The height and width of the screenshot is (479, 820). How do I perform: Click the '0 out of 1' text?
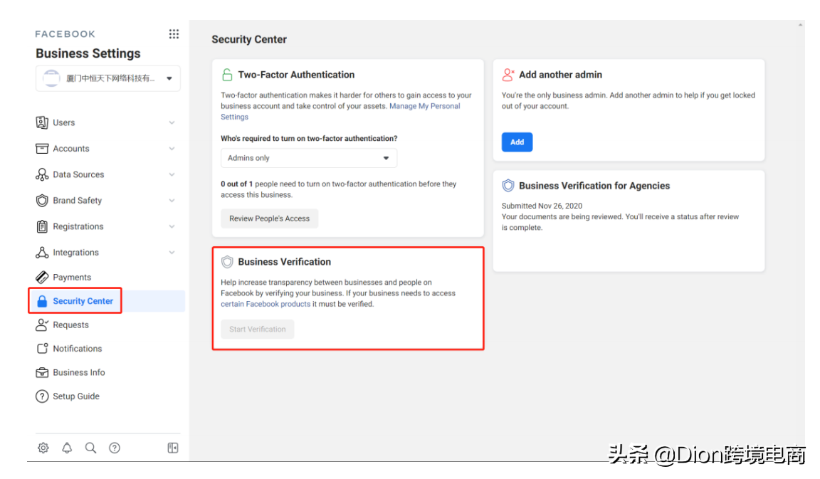click(236, 184)
